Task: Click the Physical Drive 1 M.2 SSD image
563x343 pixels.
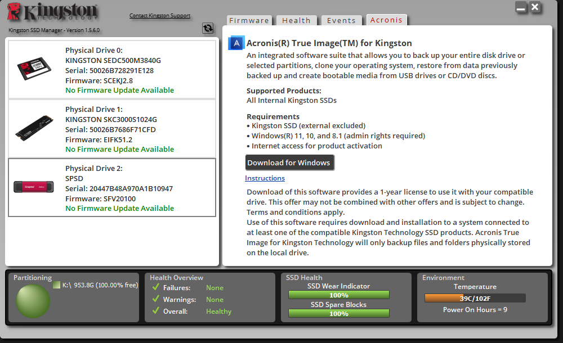Action: [34, 128]
